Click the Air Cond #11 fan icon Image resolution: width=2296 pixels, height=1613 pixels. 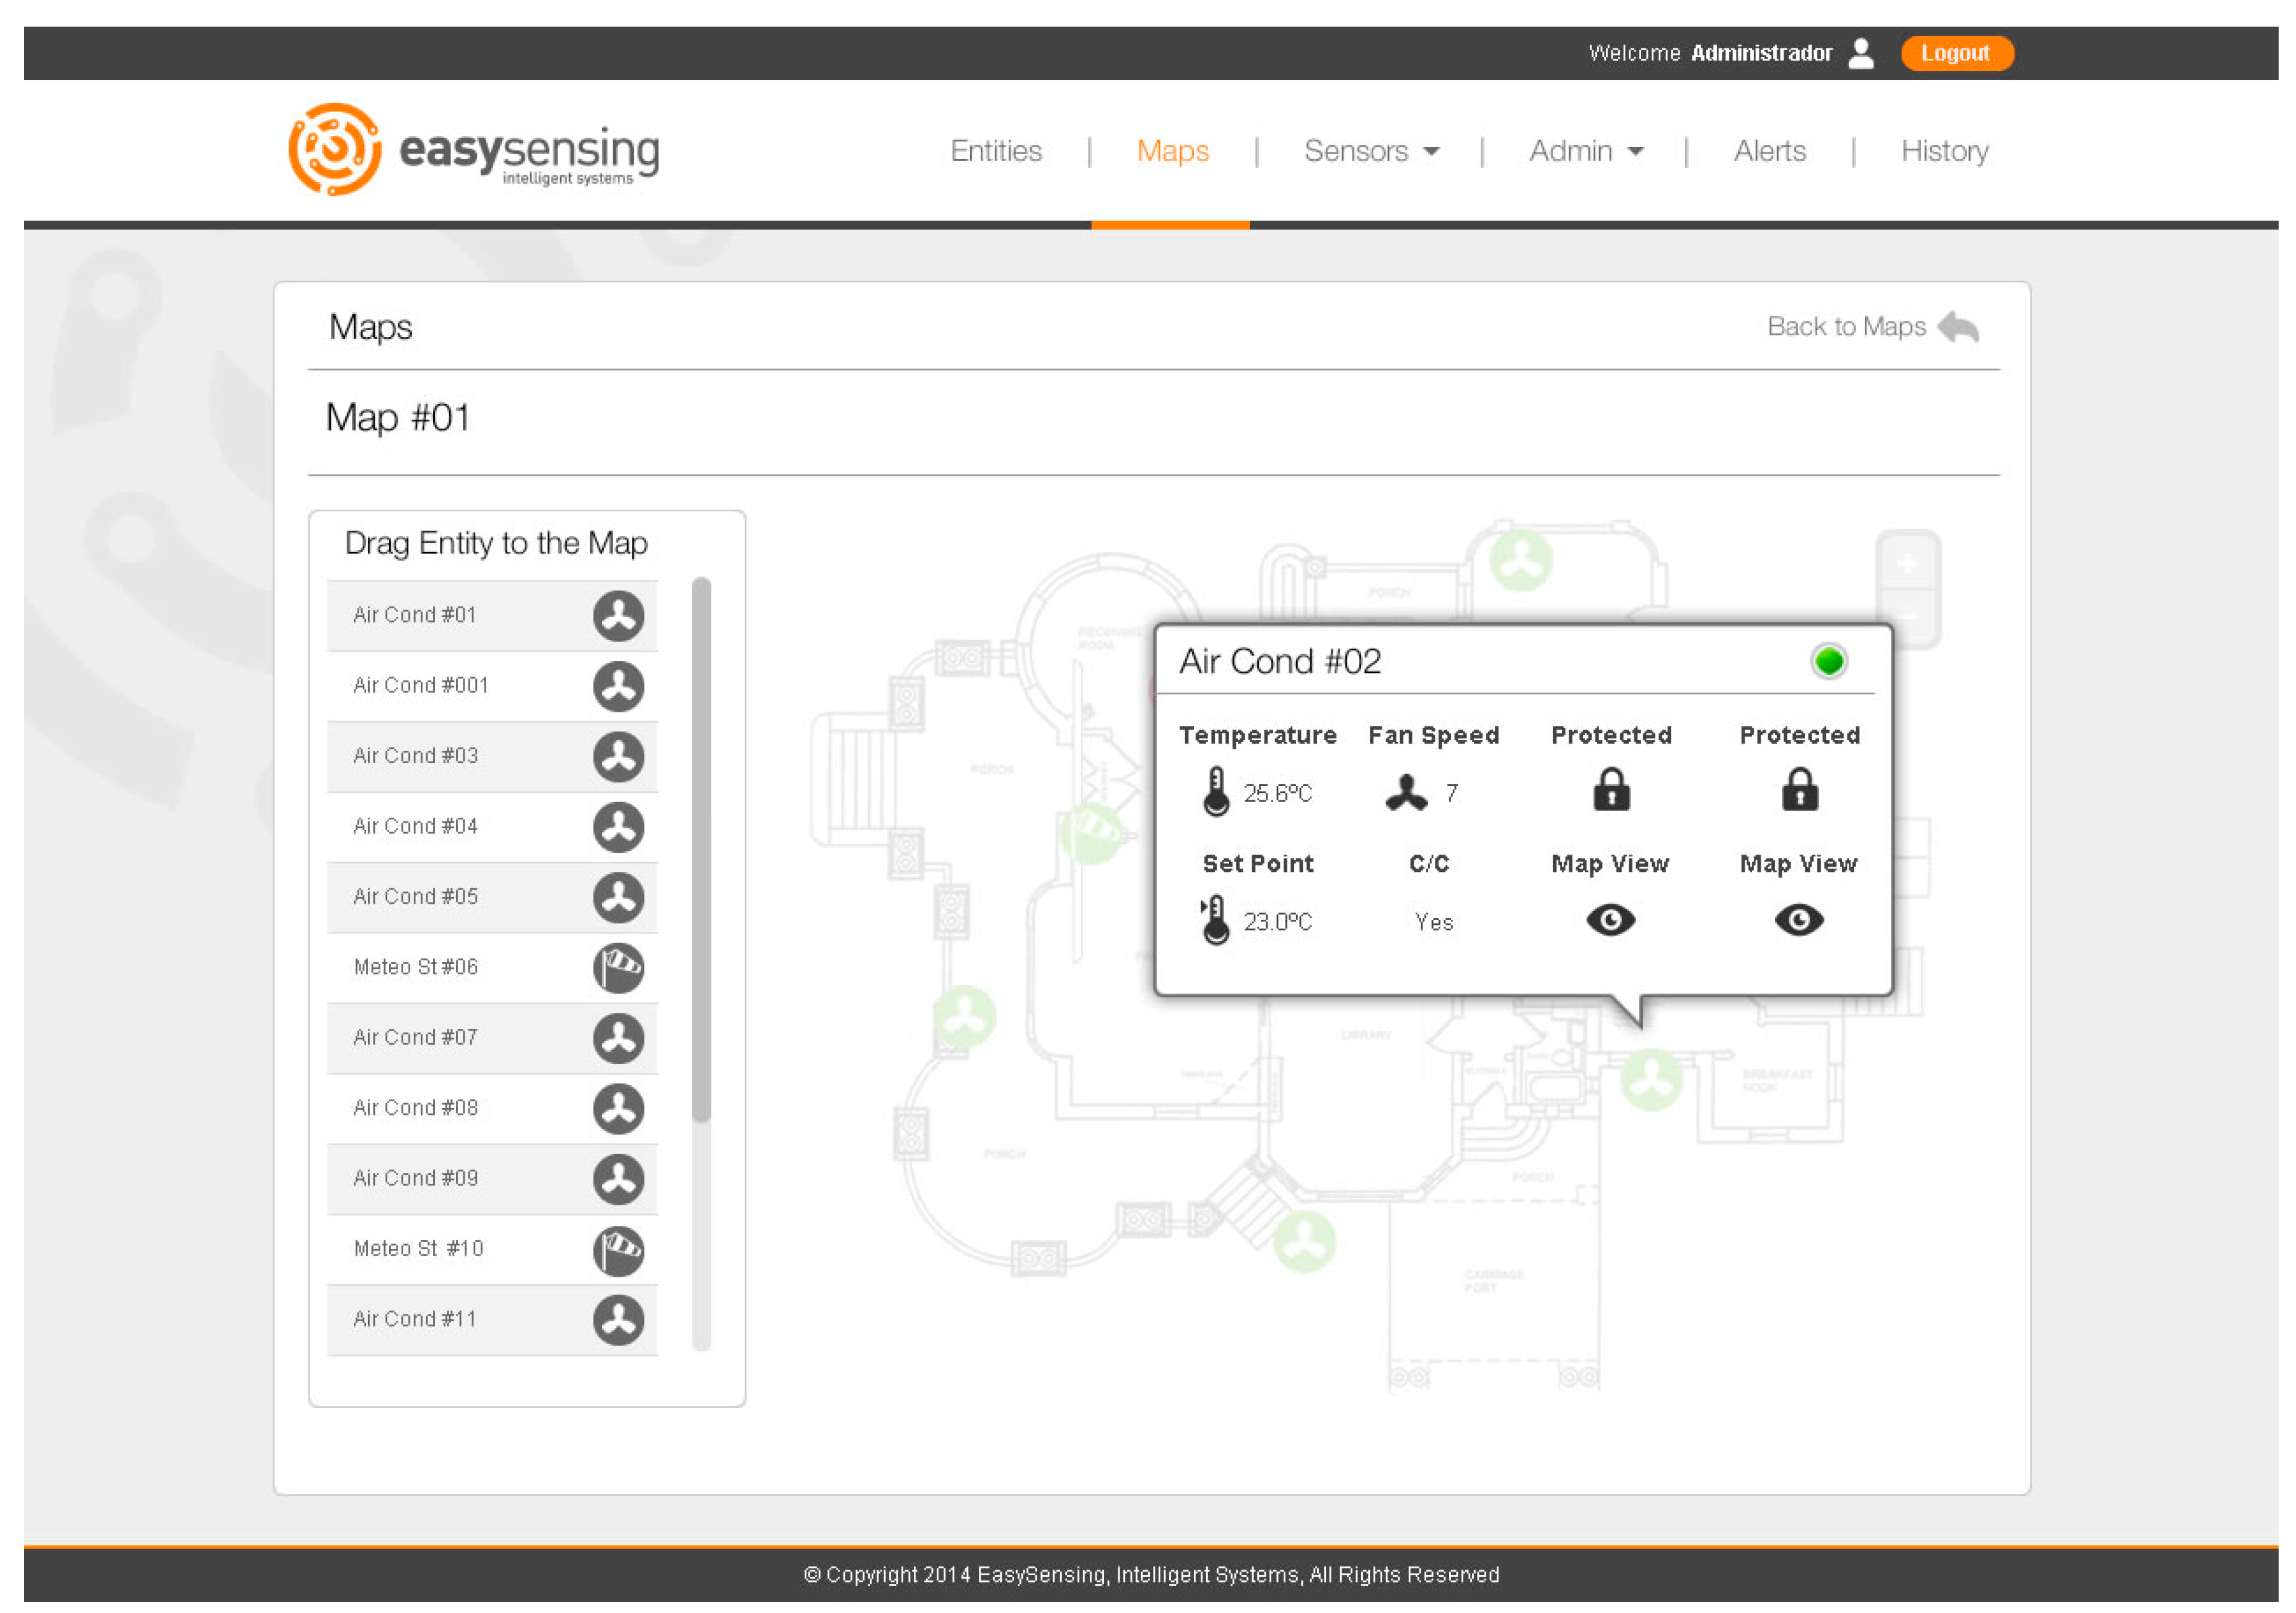click(x=618, y=1320)
